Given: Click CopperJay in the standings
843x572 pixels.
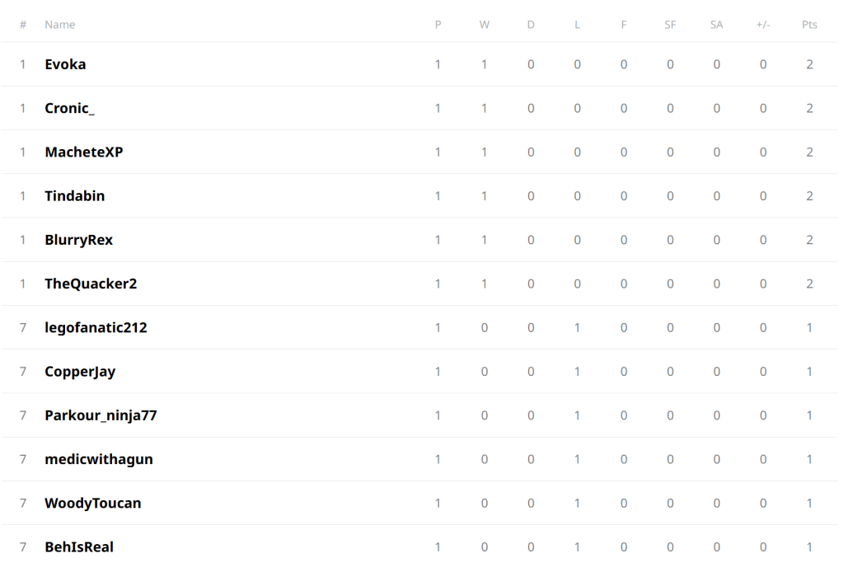Looking at the screenshot, I should click(x=80, y=371).
